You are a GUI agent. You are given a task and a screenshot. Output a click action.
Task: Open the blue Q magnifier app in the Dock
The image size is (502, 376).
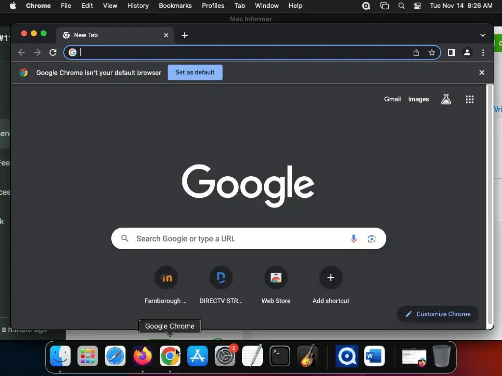tap(347, 355)
